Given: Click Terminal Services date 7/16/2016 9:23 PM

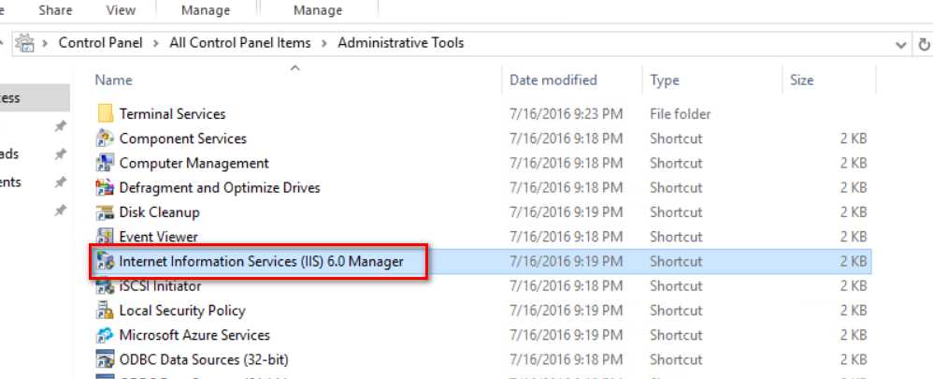Looking at the screenshot, I should (x=566, y=113).
